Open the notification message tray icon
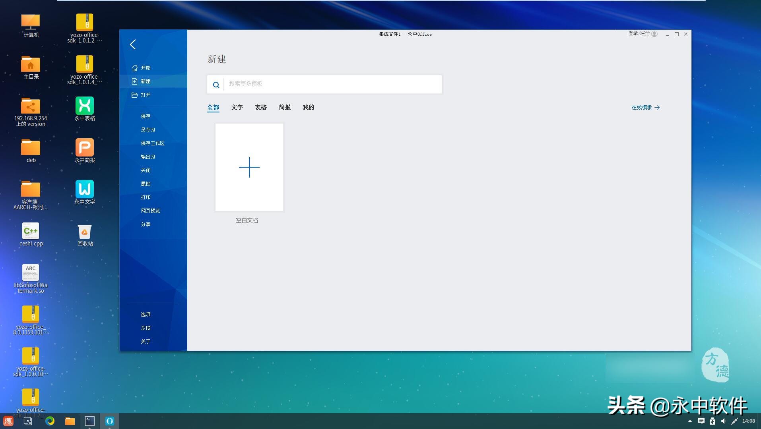Screen dimensions: 761x429 (701, 421)
